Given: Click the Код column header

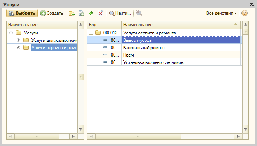Looking at the screenshot, I should (x=105, y=25).
